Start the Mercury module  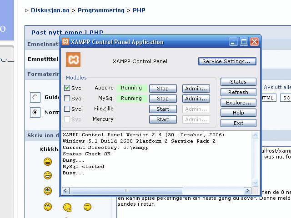[163, 119]
